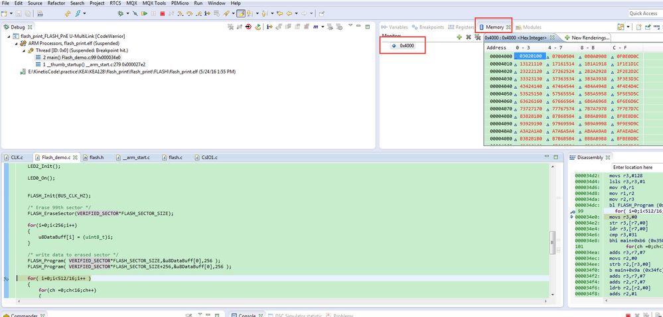Open the File menu
Viewport: 663px width, 317px height.
[x=5, y=3]
